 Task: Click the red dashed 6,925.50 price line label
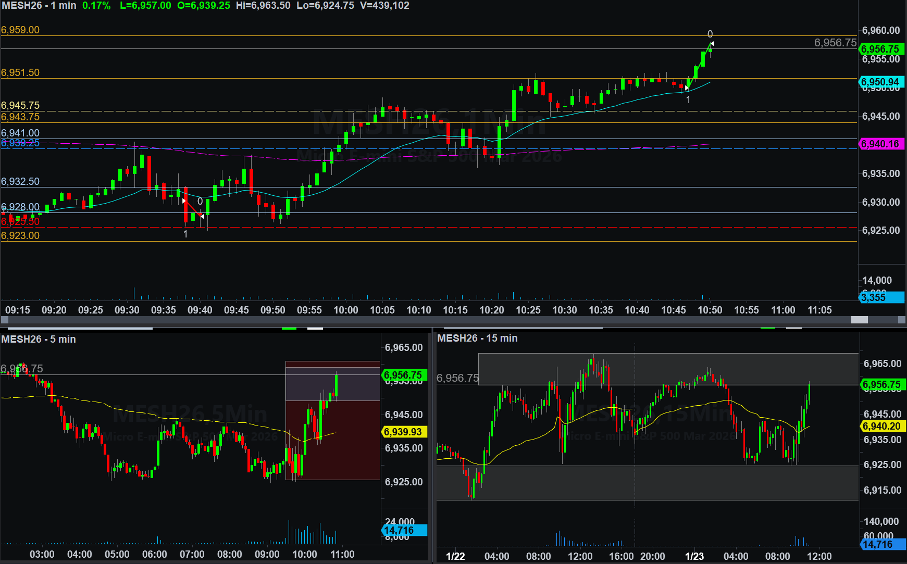coord(20,222)
